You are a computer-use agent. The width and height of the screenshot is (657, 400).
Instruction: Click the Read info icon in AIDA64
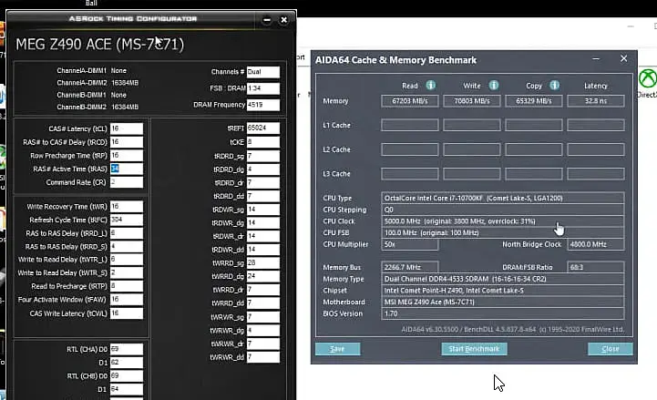tap(430, 86)
